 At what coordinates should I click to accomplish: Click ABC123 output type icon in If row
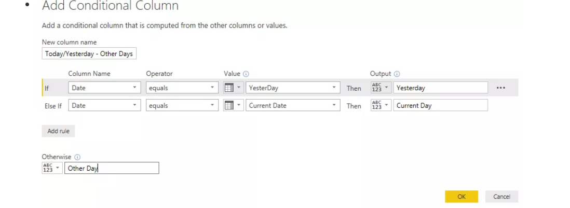click(381, 88)
